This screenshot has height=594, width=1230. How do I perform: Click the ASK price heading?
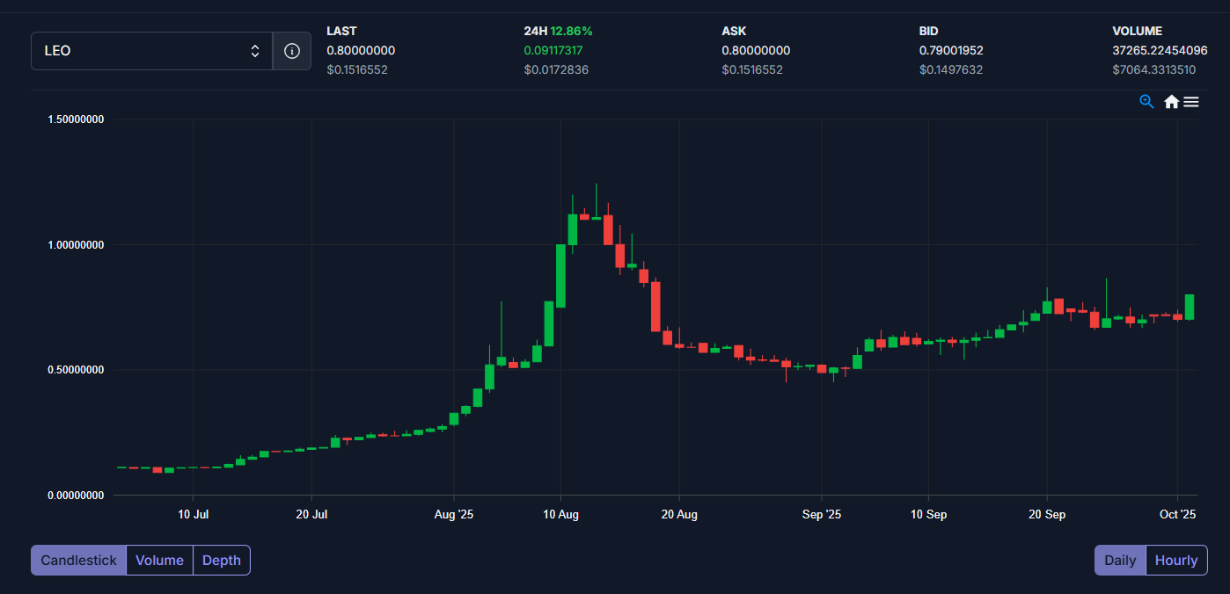tap(735, 31)
